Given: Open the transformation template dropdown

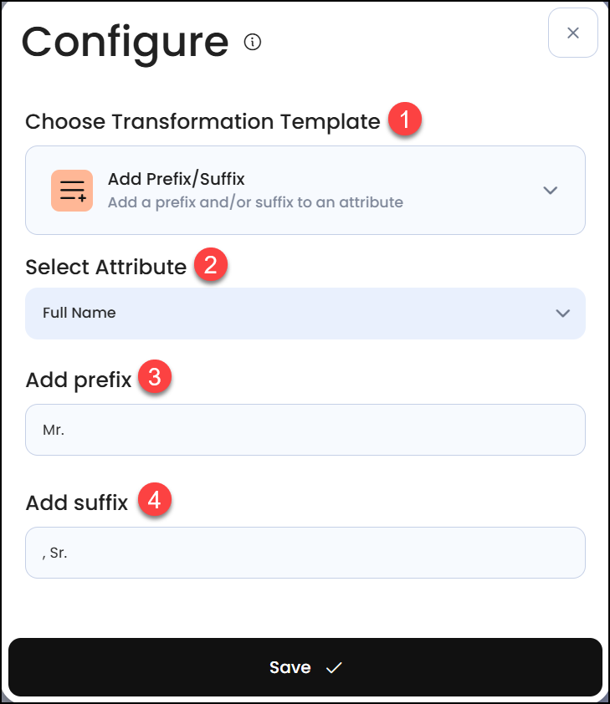Looking at the screenshot, I should tap(305, 190).
